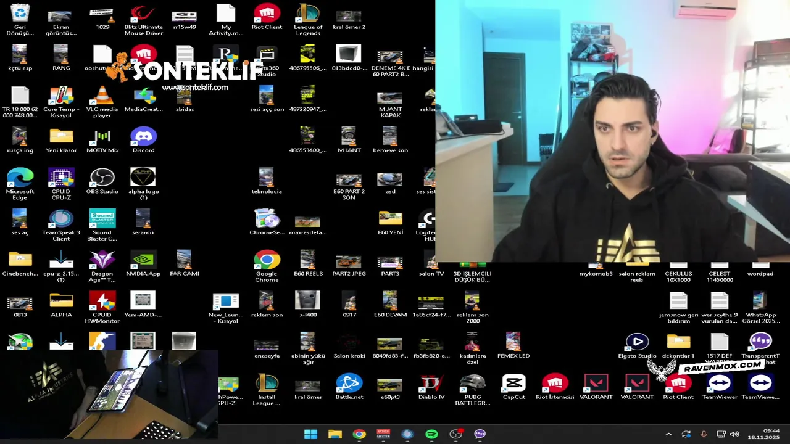Open Spotify from the taskbar

pos(431,434)
